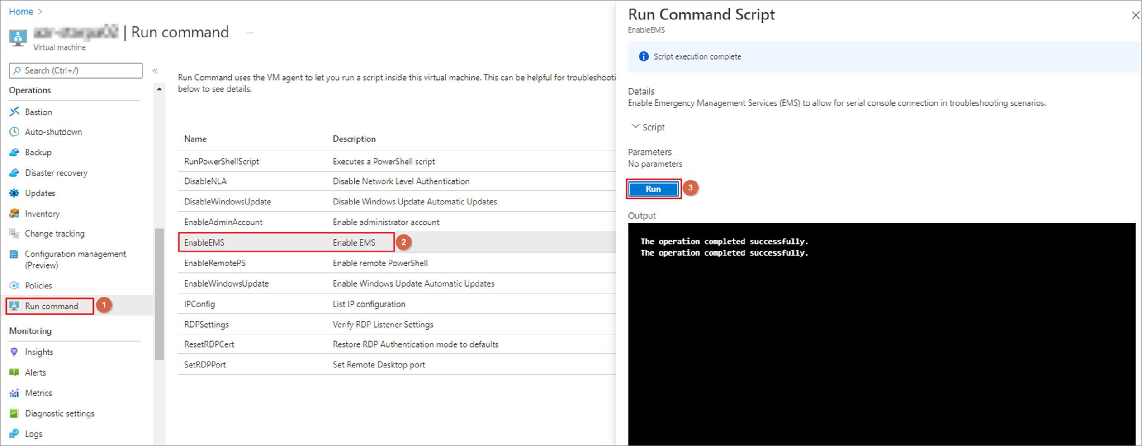Click the Metrics chart icon
1142x446 pixels.
[x=14, y=393]
